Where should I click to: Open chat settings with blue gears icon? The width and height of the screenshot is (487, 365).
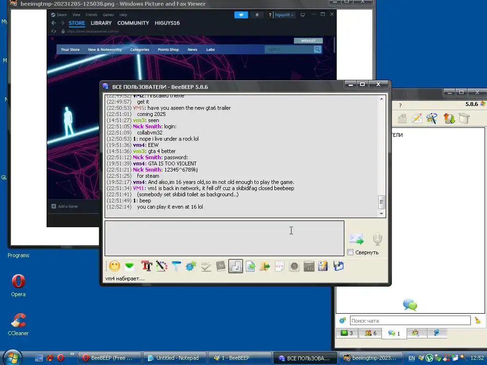[x=191, y=266]
